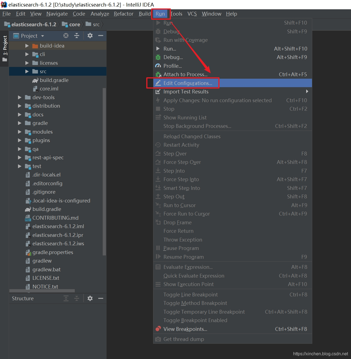Expand the modules folder arrow
351x359 pixels.
pos(20,132)
